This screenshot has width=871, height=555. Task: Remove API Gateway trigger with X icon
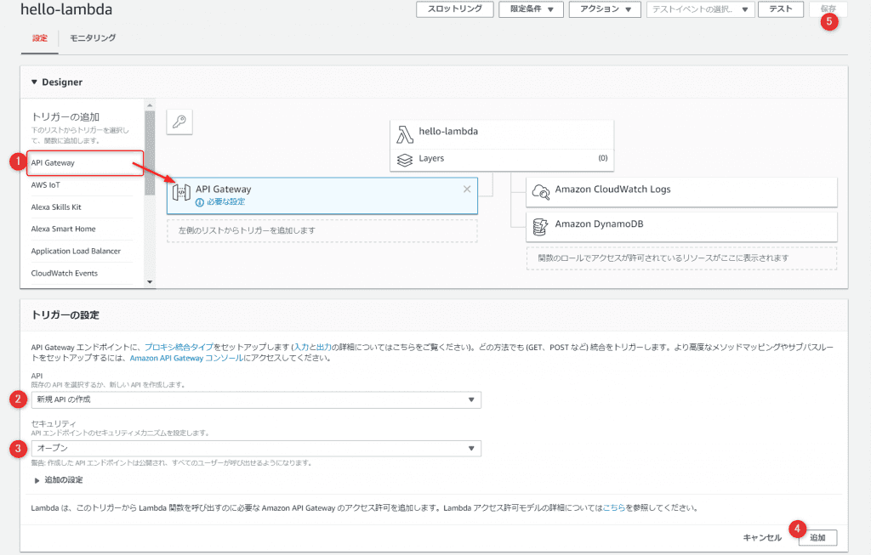466,189
